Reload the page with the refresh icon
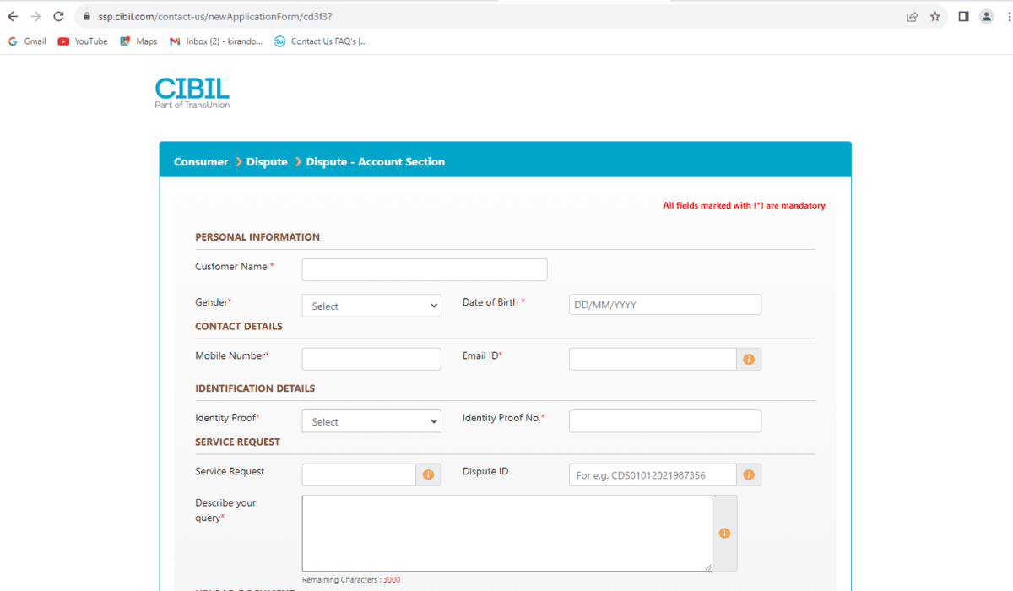The width and height of the screenshot is (1013, 591). click(58, 16)
